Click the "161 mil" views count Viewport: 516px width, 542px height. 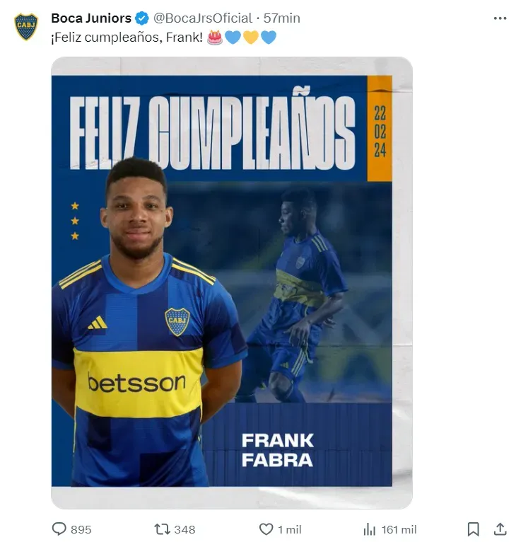(399, 529)
